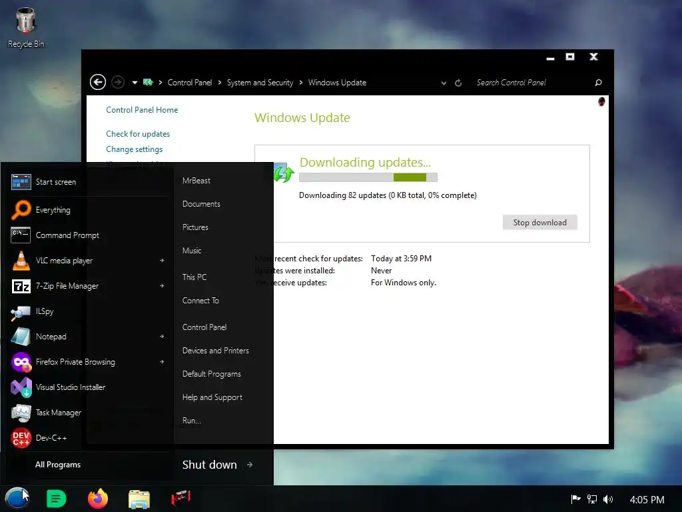Expand chevron after System and Security breadcrumb
The height and width of the screenshot is (512, 682).
tap(300, 83)
